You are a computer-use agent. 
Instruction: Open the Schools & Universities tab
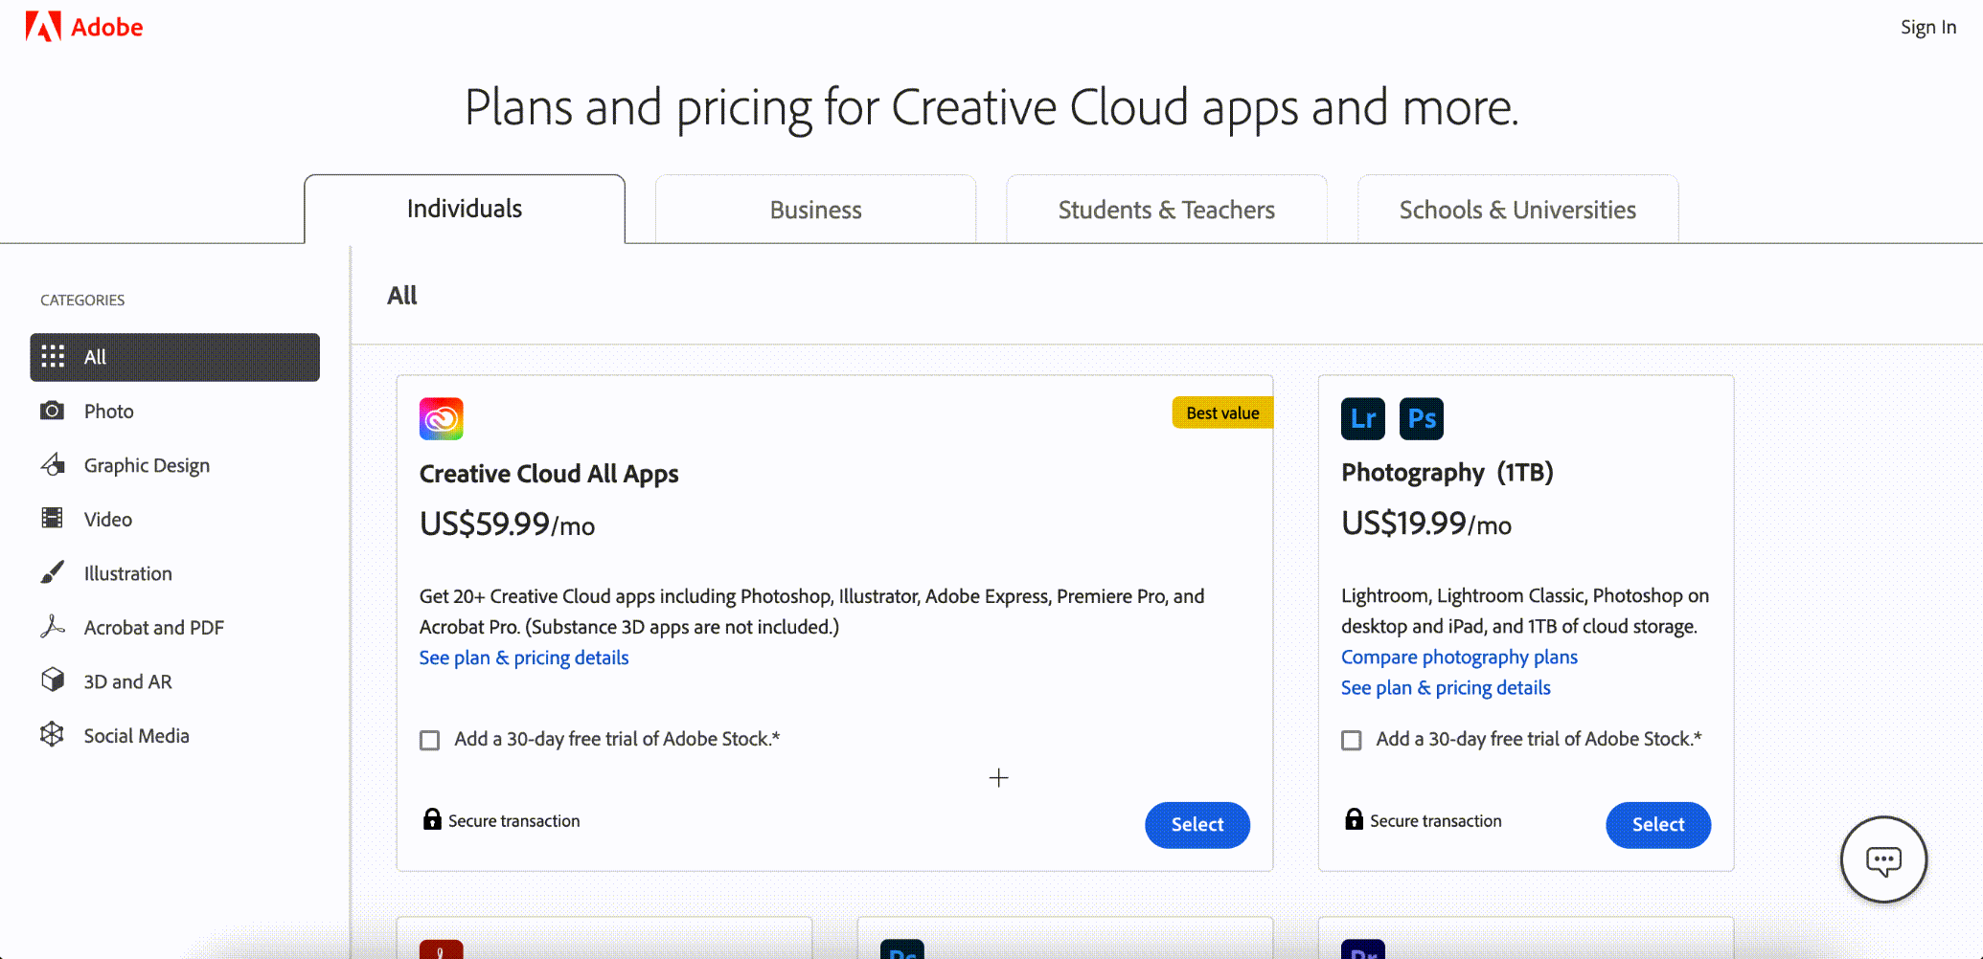[x=1517, y=210]
